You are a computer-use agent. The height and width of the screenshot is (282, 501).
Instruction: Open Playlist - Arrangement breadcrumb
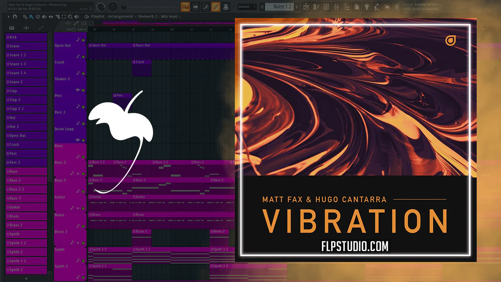pos(112,16)
